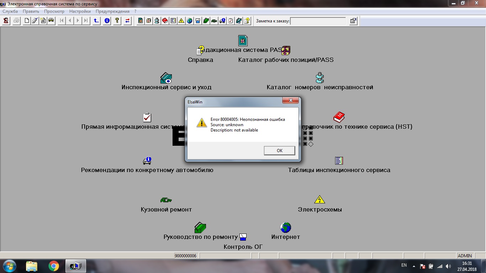Click the new blank document toolbar icon
The image size is (486, 273).
(27, 21)
